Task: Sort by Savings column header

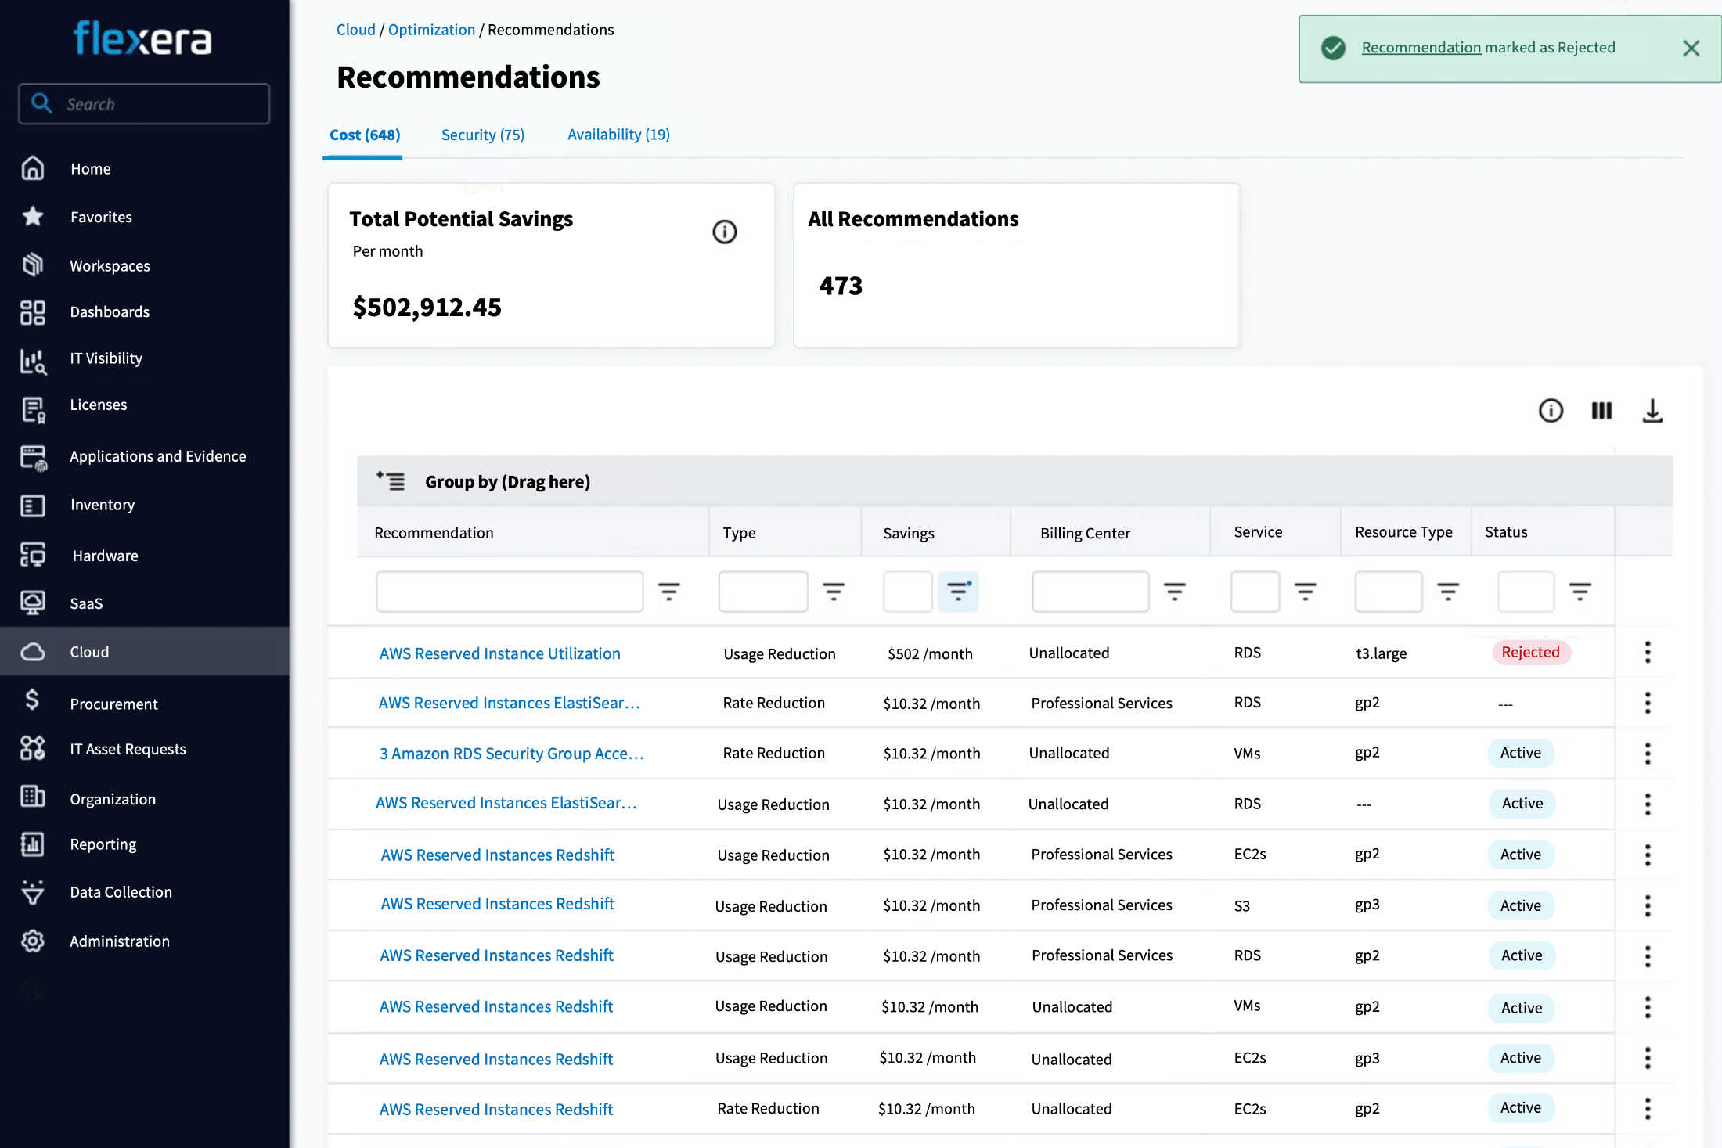Action: coord(909,533)
